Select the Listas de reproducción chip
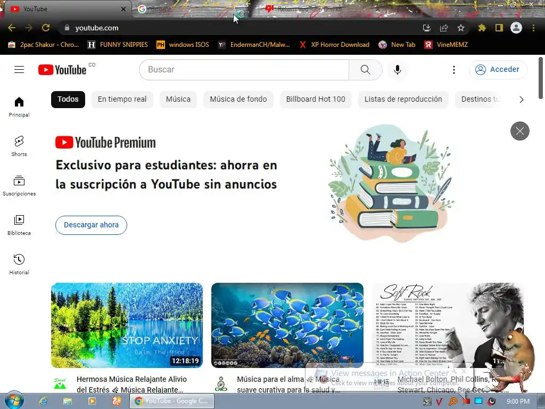The height and width of the screenshot is (409, 545). coord(403,100)
